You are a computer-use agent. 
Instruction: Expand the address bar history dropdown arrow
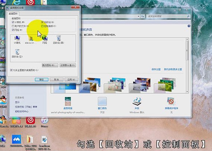pos(138,16)
